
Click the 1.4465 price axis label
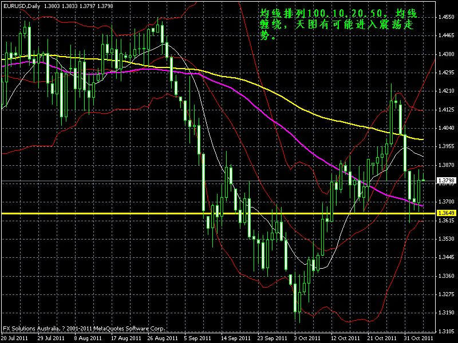(447, 35)
